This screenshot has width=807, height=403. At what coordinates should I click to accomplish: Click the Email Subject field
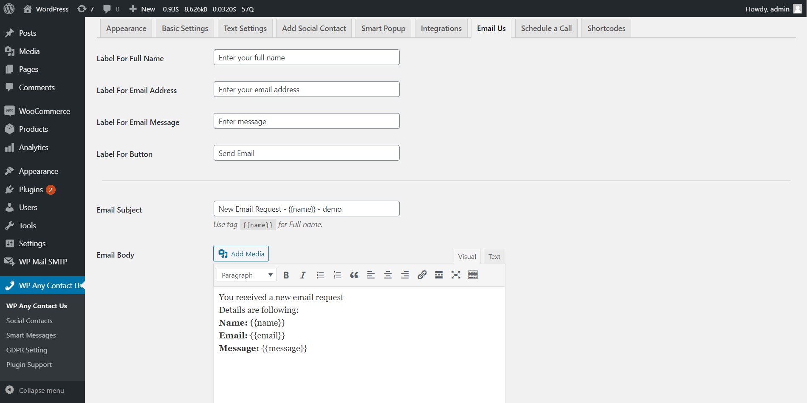[x=306, y=209]
